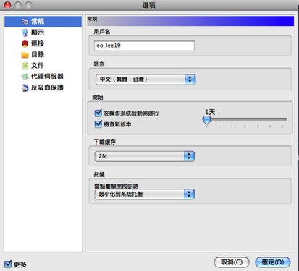
Task: Toggle 檢查新版本 checkbox
Action: (98, 124)
